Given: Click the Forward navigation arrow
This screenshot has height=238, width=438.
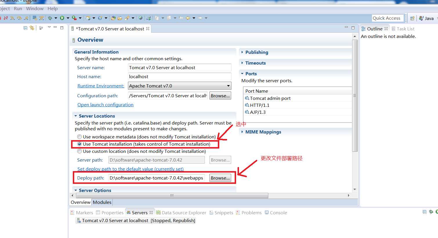Looking at the screenshot, I should click(x=200, y=18).
